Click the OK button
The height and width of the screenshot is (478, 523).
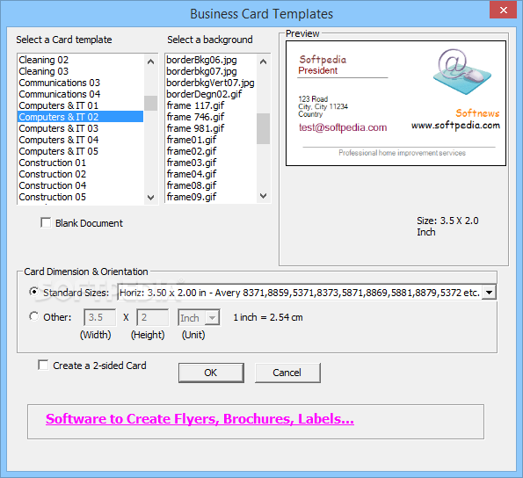[211, 373]
